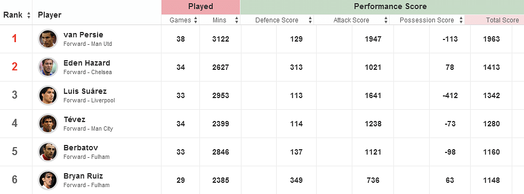Click Luis Suárez's avatar image

click(48, 95)
